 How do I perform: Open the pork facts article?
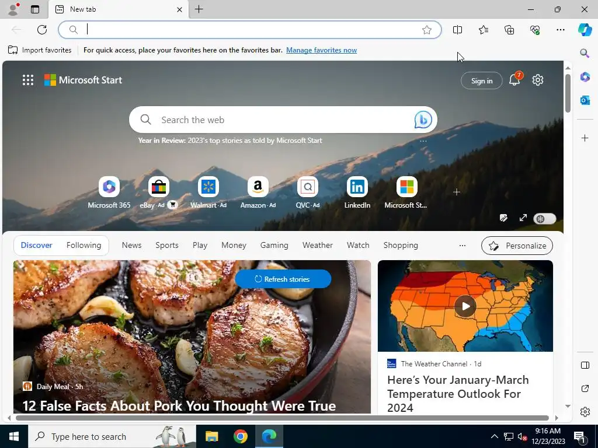(179, 406)
